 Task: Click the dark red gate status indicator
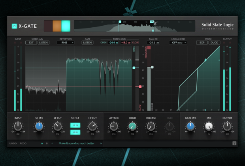point(48,26)
